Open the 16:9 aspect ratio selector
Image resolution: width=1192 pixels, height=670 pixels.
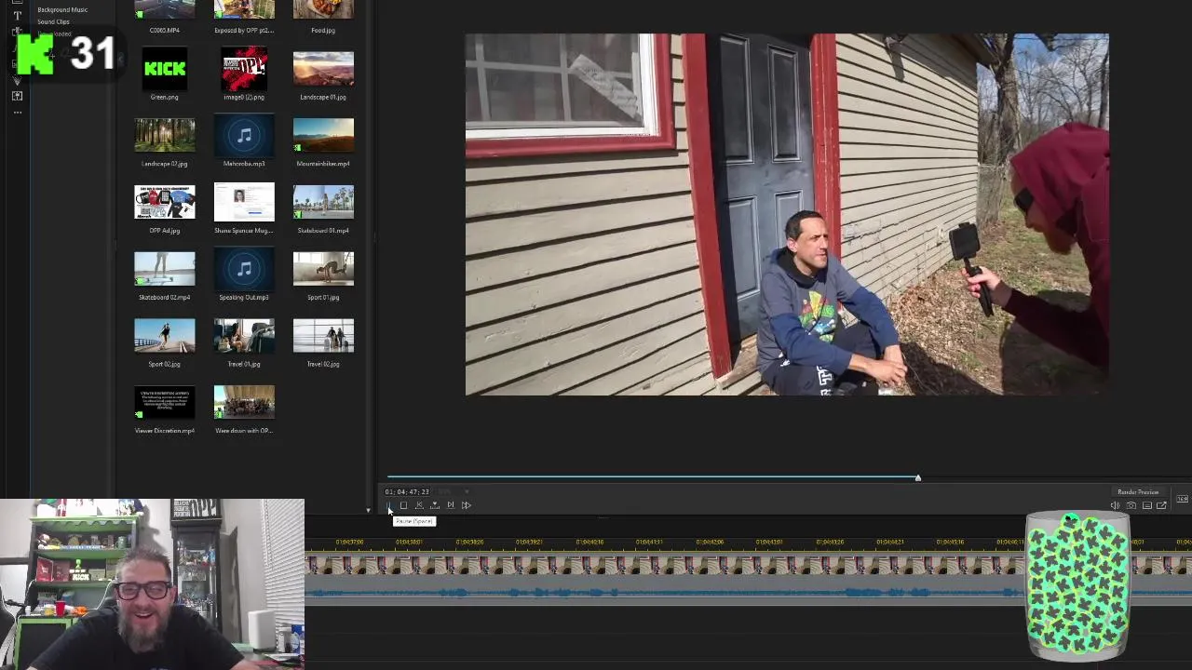(x=1182, y=499)
